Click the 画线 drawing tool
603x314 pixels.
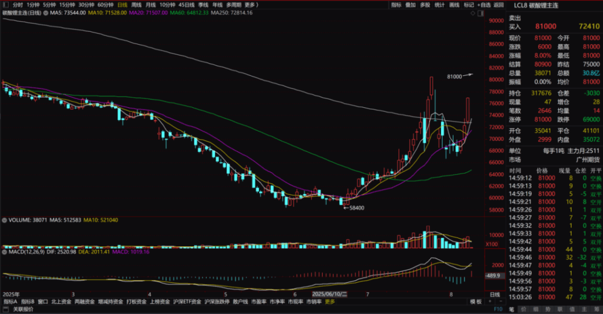454,5
